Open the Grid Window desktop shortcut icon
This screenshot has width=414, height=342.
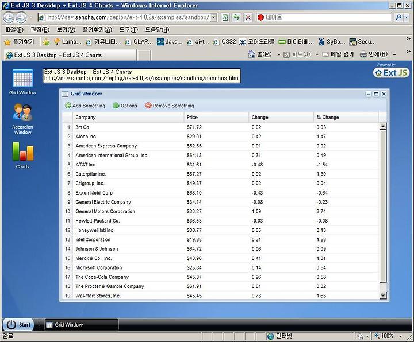[x=22, y=79]
